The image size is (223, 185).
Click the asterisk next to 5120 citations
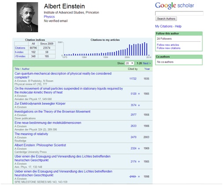[x=139, y=94]
